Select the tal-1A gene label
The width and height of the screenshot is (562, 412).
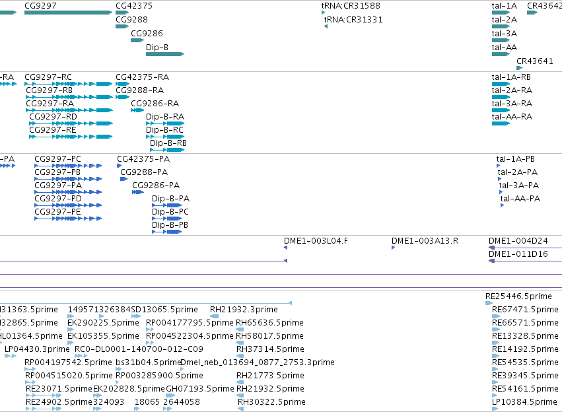point(505,6)
